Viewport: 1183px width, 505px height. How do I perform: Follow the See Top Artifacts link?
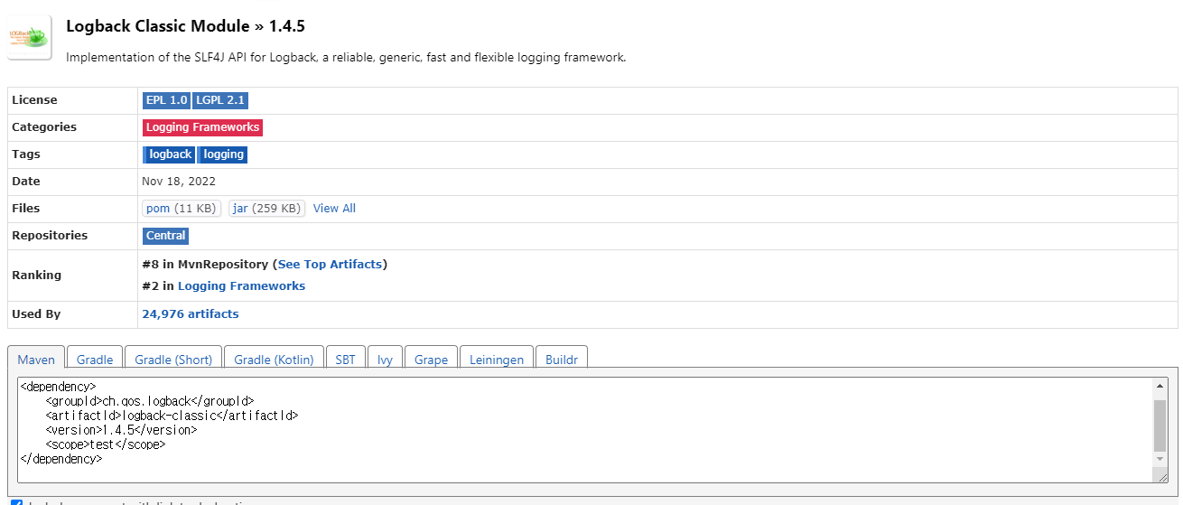330,265
